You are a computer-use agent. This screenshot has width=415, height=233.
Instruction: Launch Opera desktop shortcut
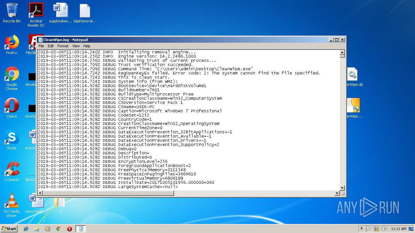pos(12,108)
